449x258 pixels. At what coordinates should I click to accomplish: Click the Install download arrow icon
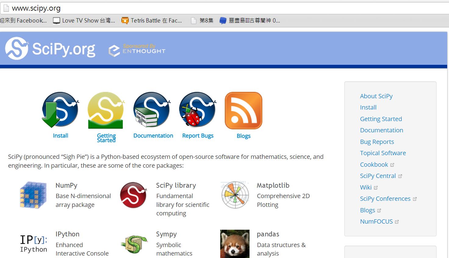click(x=60, y=110)
